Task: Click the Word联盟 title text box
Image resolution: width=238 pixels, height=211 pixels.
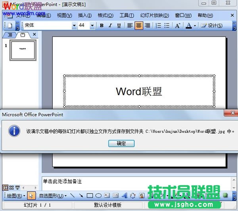Action: tap(139, 91)
